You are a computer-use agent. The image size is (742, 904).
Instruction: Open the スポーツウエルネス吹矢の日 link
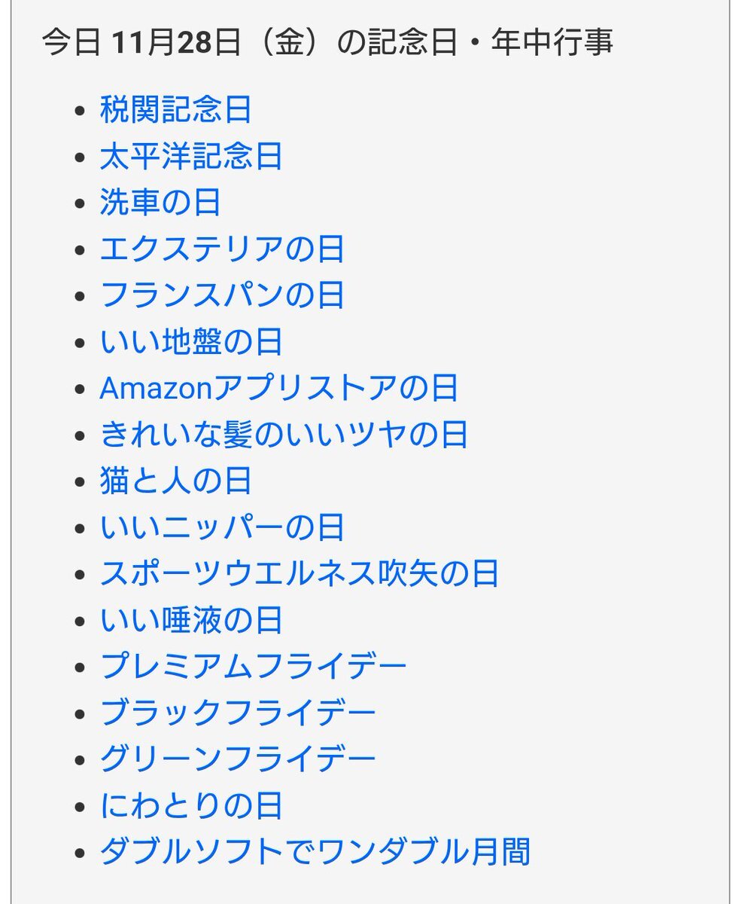point(299,574)
